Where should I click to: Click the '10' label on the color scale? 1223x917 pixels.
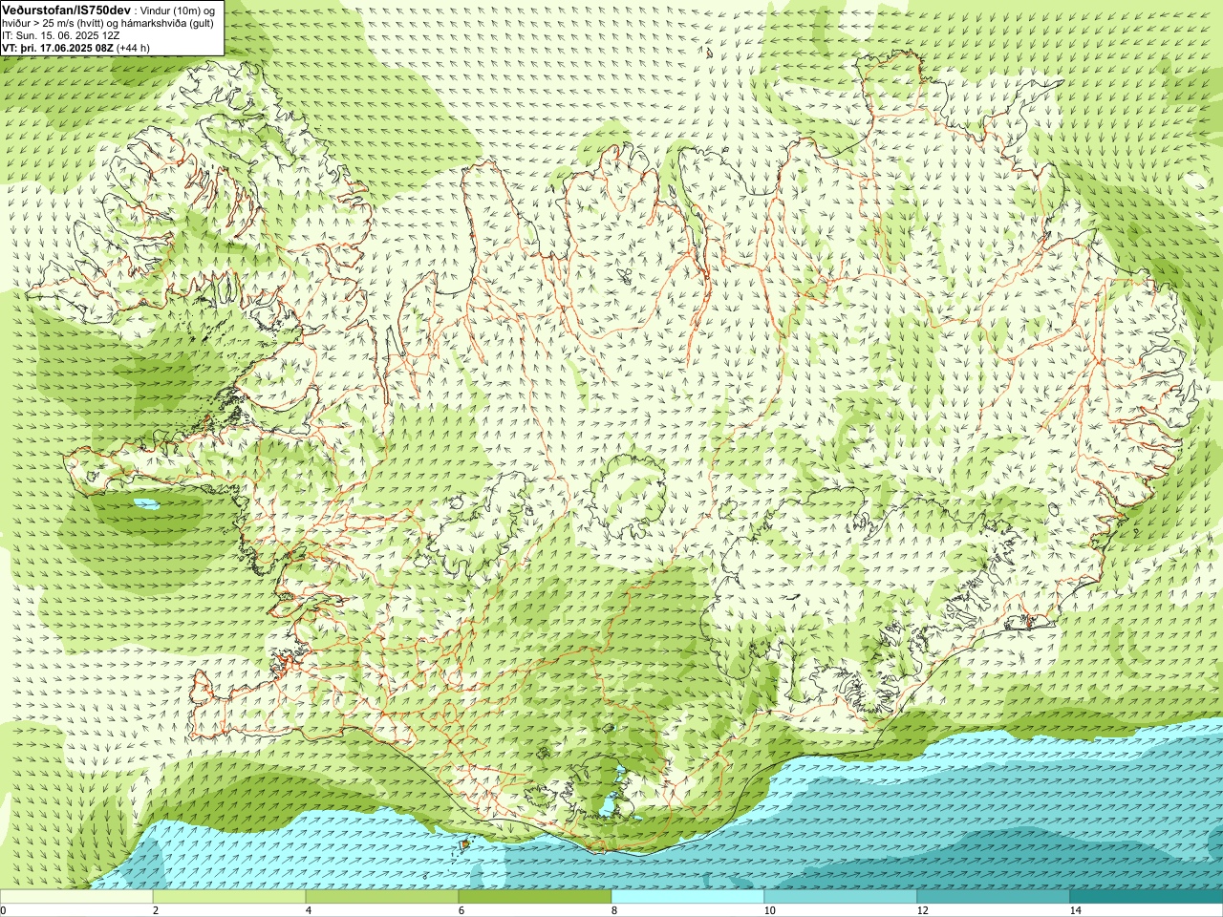point(769,910)
